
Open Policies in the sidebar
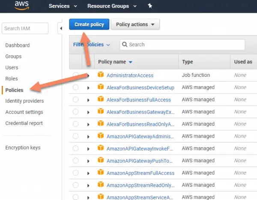point(14,90)
